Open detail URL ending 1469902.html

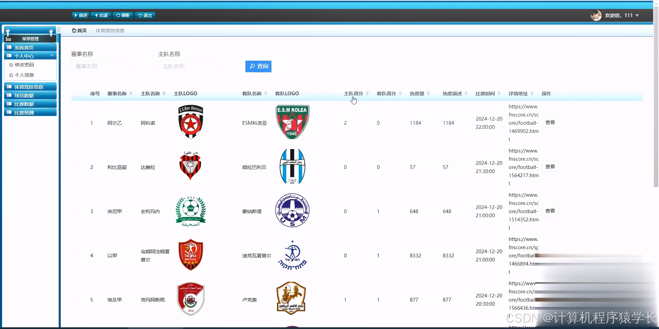(524, 123)
